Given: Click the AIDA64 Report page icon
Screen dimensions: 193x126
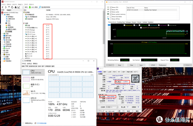Looking at the screenshot, I should (x=24, y=7).
